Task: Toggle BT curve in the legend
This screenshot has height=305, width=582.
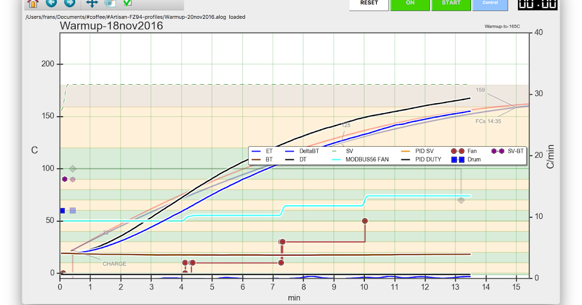Action: coord(262,159)
